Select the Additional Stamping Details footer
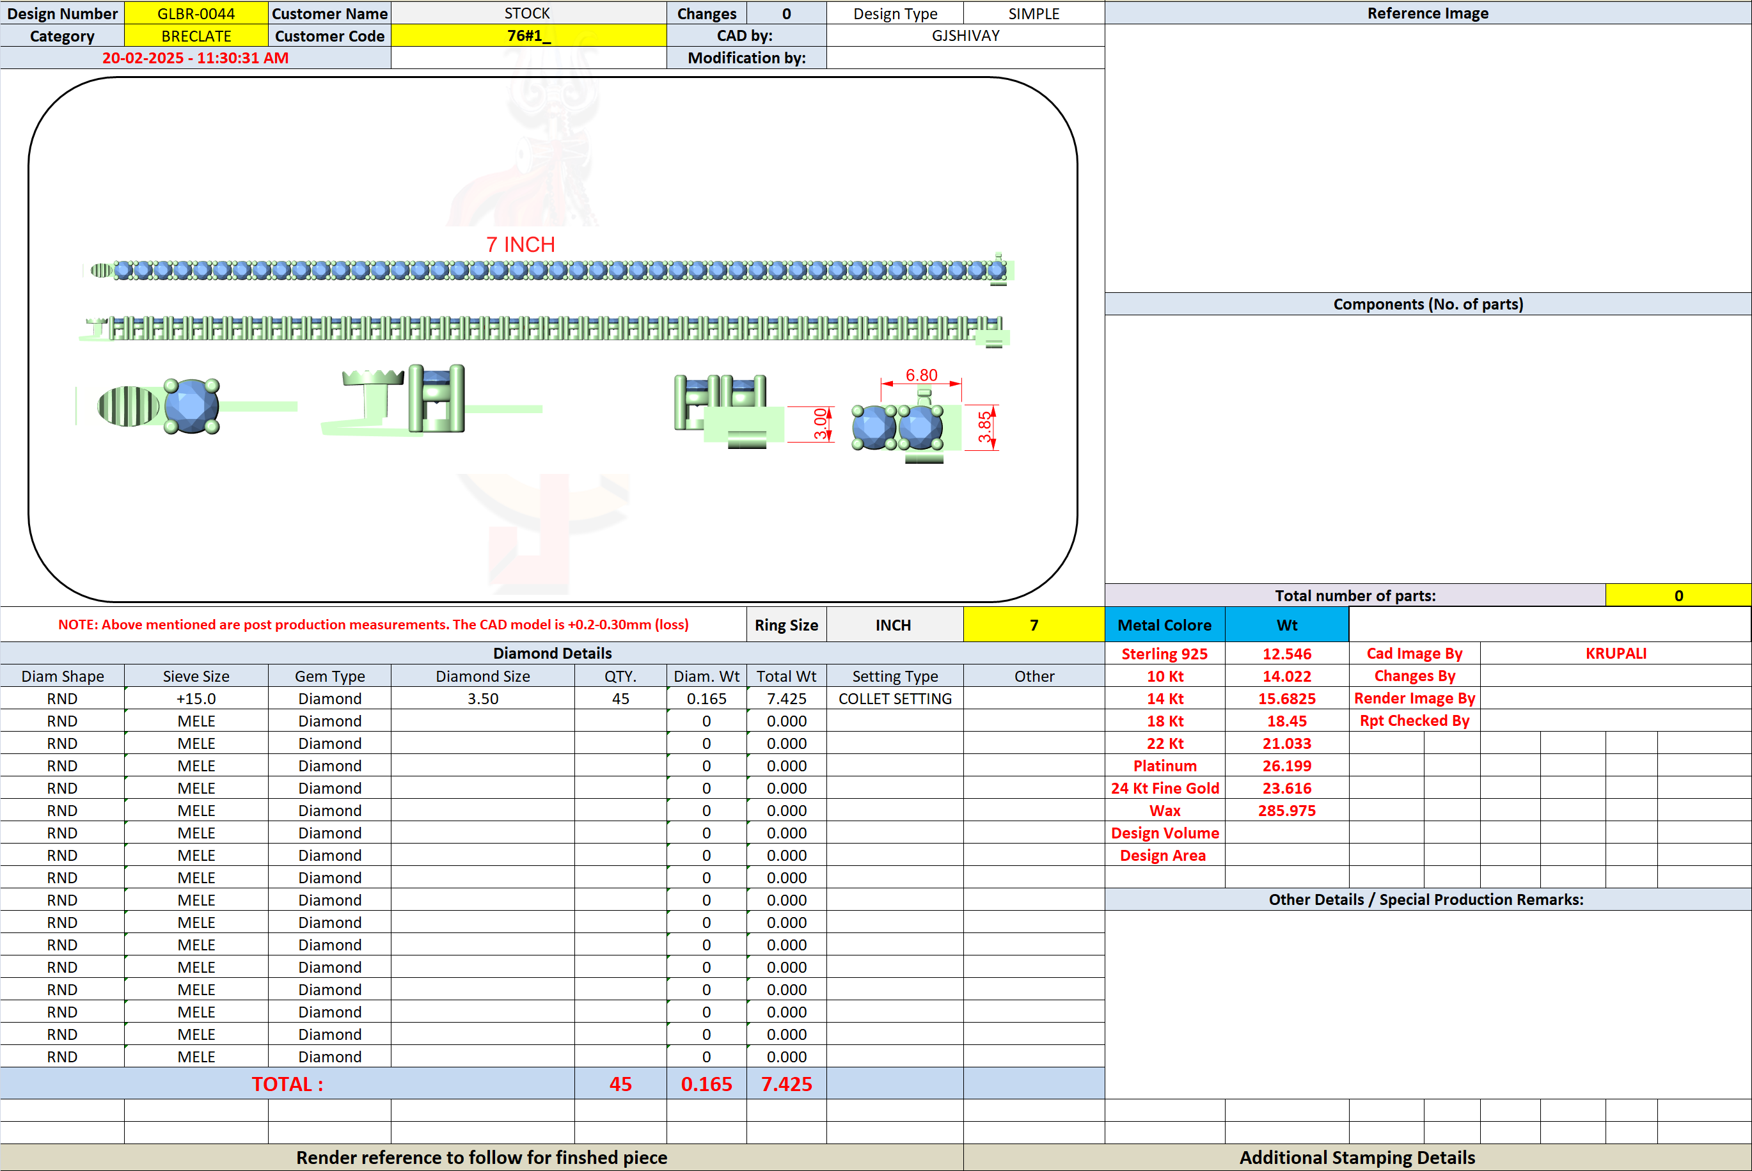Viewport: 1752px width, 1171px height. (1357, 1157)
